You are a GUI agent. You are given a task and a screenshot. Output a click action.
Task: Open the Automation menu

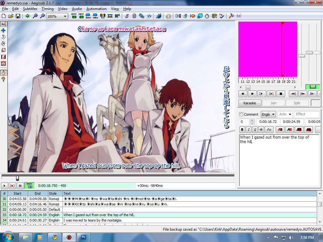(x=96, y=9)
